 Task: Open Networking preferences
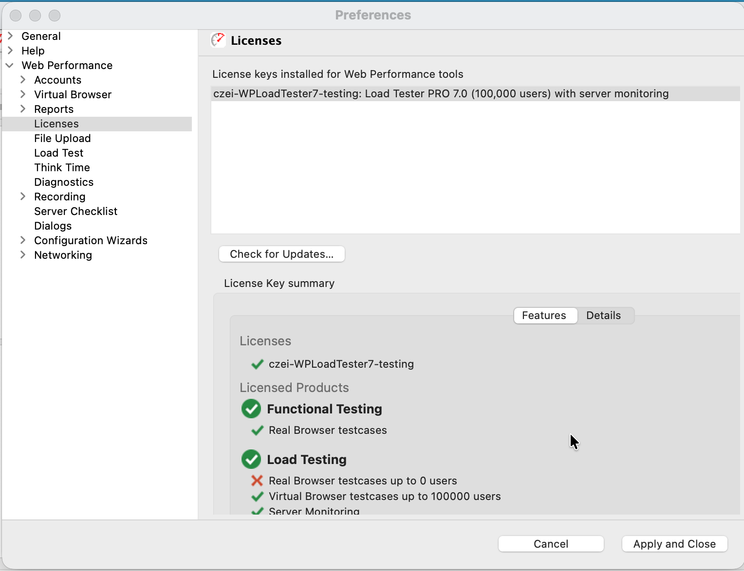pyautogui.click(x=63, y=255)
